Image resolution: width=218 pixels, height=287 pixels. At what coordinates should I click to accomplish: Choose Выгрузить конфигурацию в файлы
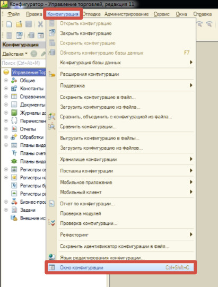(x=121, y=138)
